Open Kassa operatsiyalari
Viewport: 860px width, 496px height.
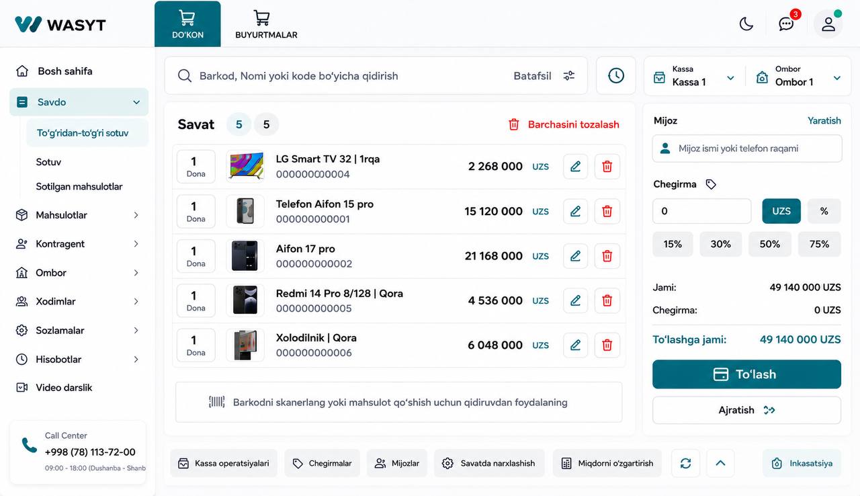[224, 463]
